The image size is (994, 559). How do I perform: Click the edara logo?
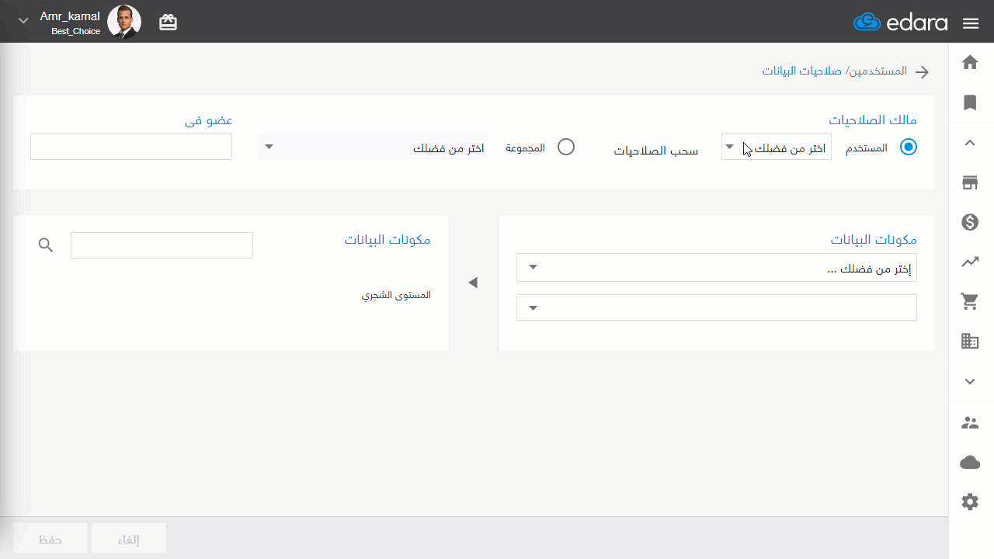coord(901,23)
